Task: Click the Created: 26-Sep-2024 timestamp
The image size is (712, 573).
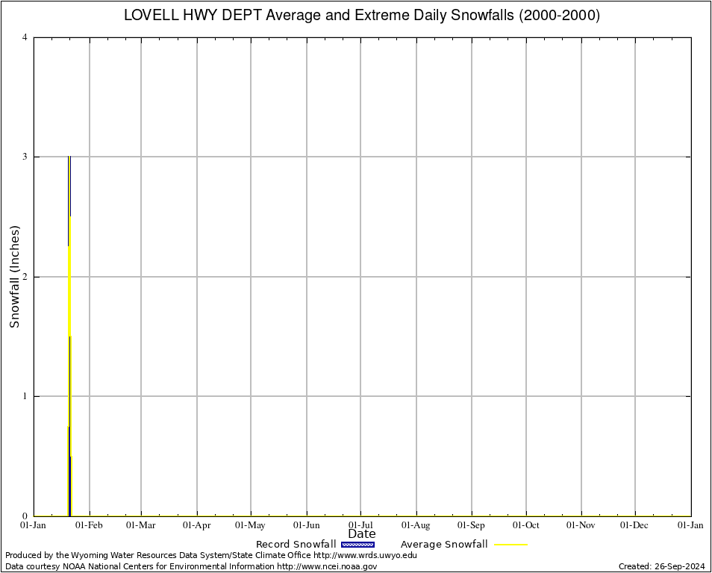Action: [661, 566]
